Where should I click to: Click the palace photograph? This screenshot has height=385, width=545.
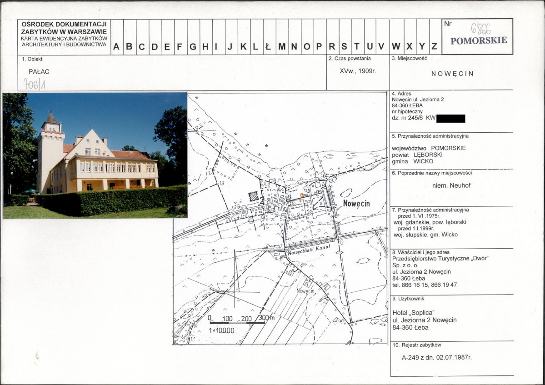(x=95, y=155)
